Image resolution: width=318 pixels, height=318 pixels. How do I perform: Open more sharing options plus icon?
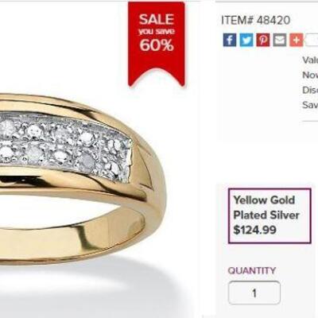pos(296,40)
